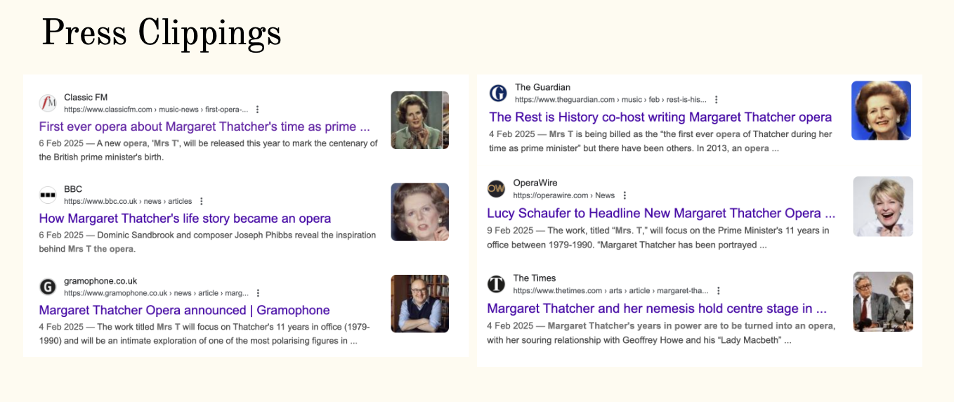The image size is (954, 402).
Task: Click 'The Times' source name
Action: point(535,278)
